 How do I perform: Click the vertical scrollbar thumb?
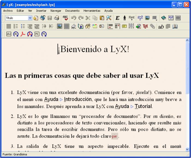[x=187, y=68]
